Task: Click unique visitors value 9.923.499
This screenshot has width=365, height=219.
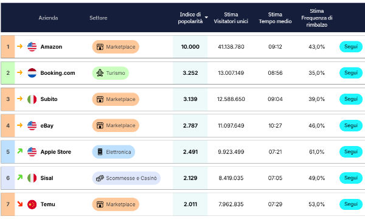Action: tap(231, 152)
